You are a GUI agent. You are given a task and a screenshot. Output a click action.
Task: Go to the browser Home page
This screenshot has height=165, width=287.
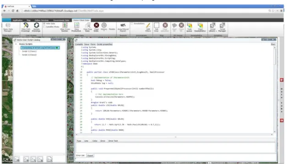point(17,11)
